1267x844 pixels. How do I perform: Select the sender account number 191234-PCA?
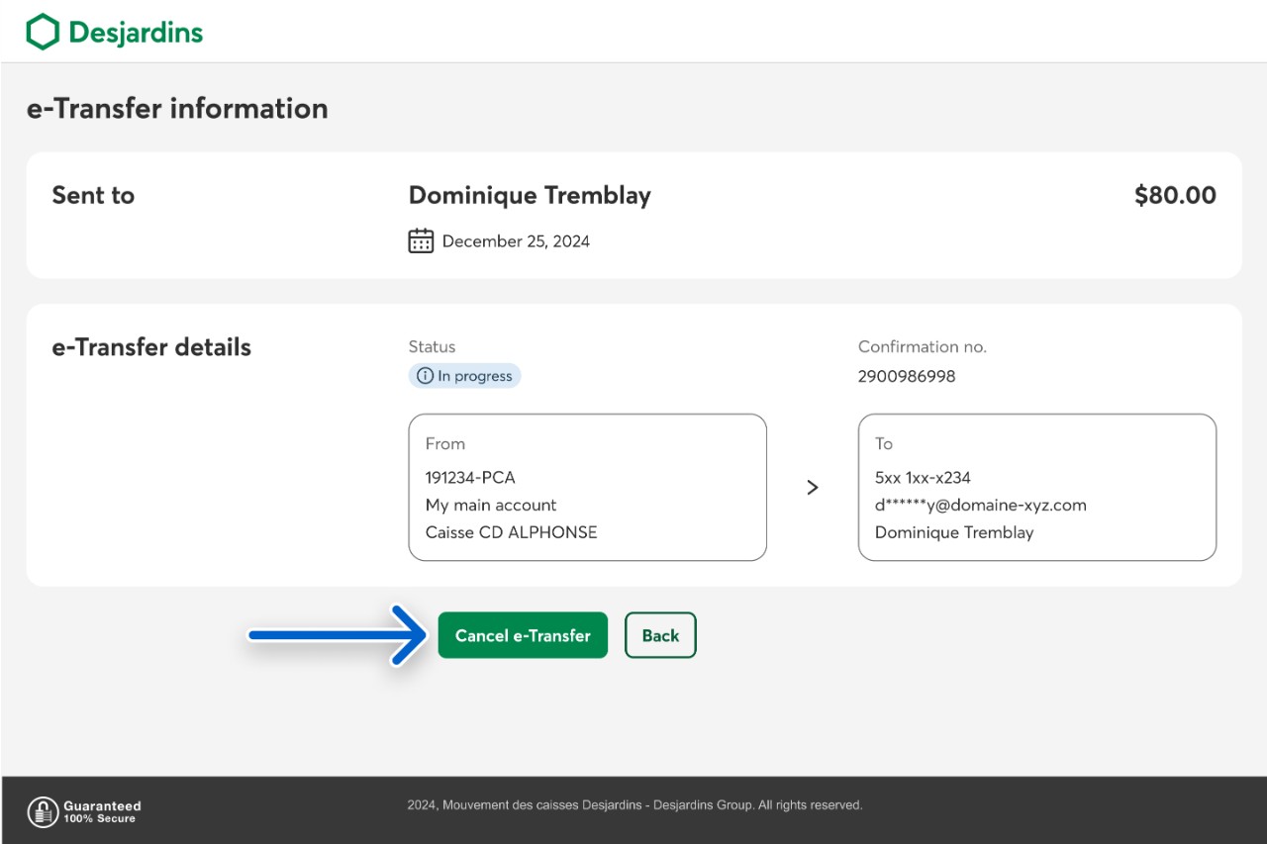(x=470, y=477)
